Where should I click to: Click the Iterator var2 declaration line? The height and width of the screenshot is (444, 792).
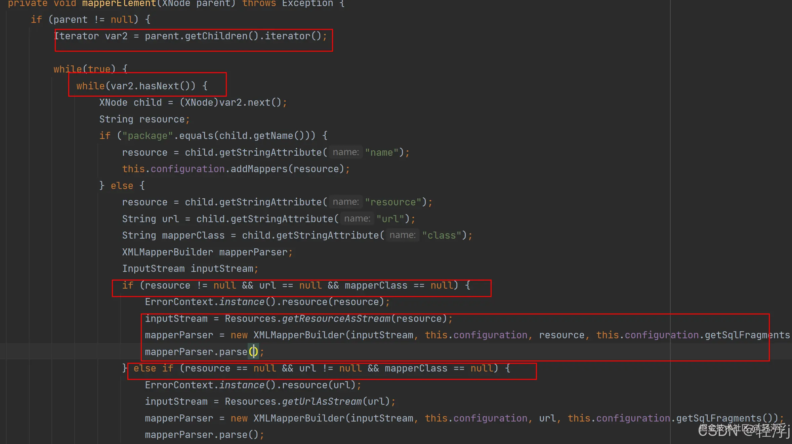(190, 36)
